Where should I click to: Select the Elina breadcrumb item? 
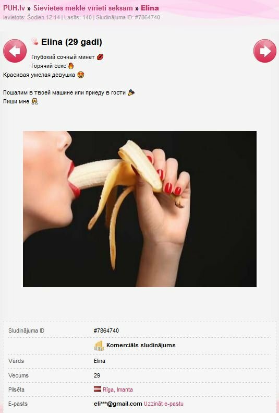150,8
